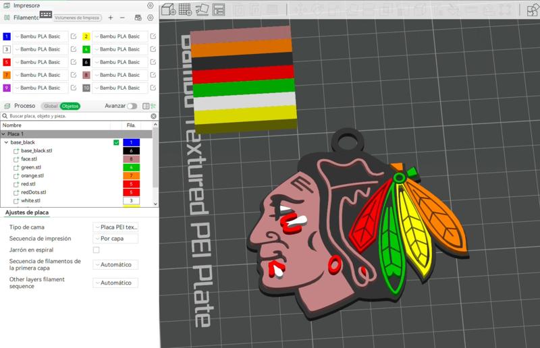Select orange.stl part in tree
Image resolution: width=540 pixels, height=348 pixels.
(x=32, y=175)
